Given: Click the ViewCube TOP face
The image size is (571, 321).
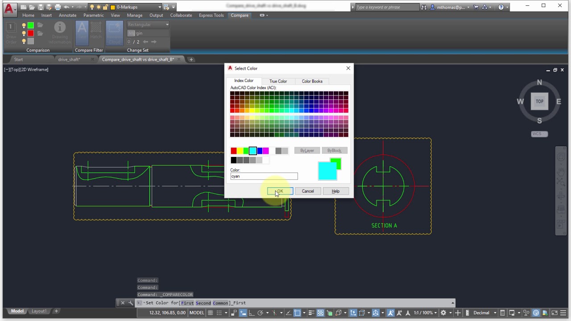Looking at the screenshot, I should (x=539, y=101).
